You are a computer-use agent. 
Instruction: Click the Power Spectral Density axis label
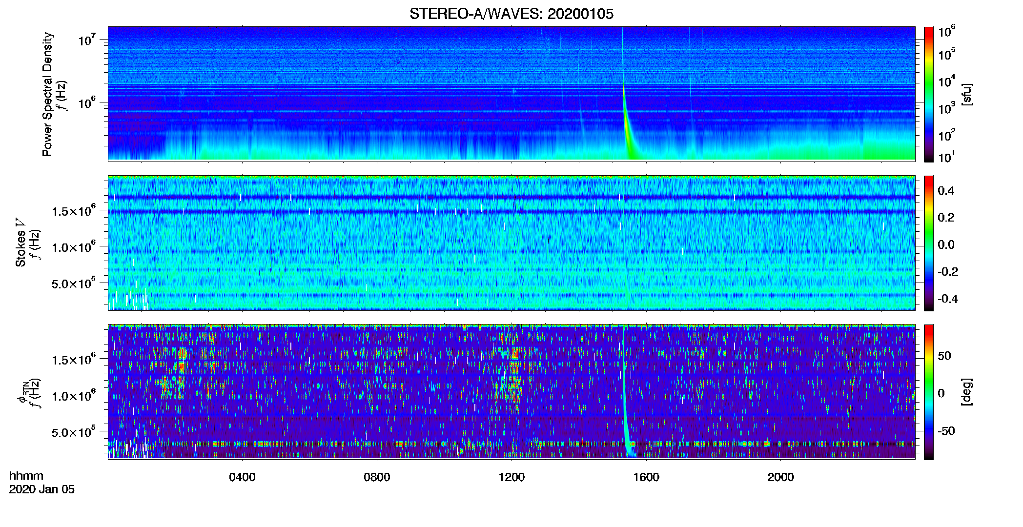[x=47, y=94]
